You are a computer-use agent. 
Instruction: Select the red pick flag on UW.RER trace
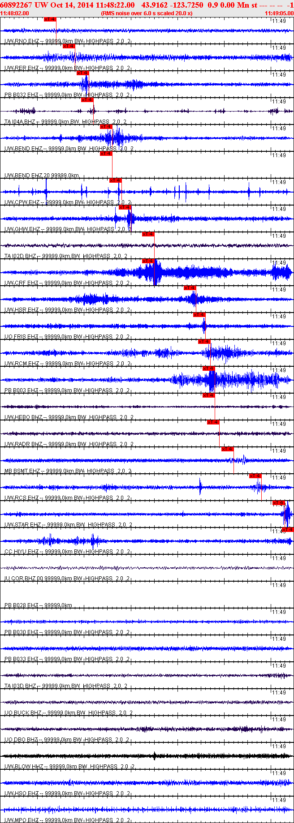coord(69,46)
